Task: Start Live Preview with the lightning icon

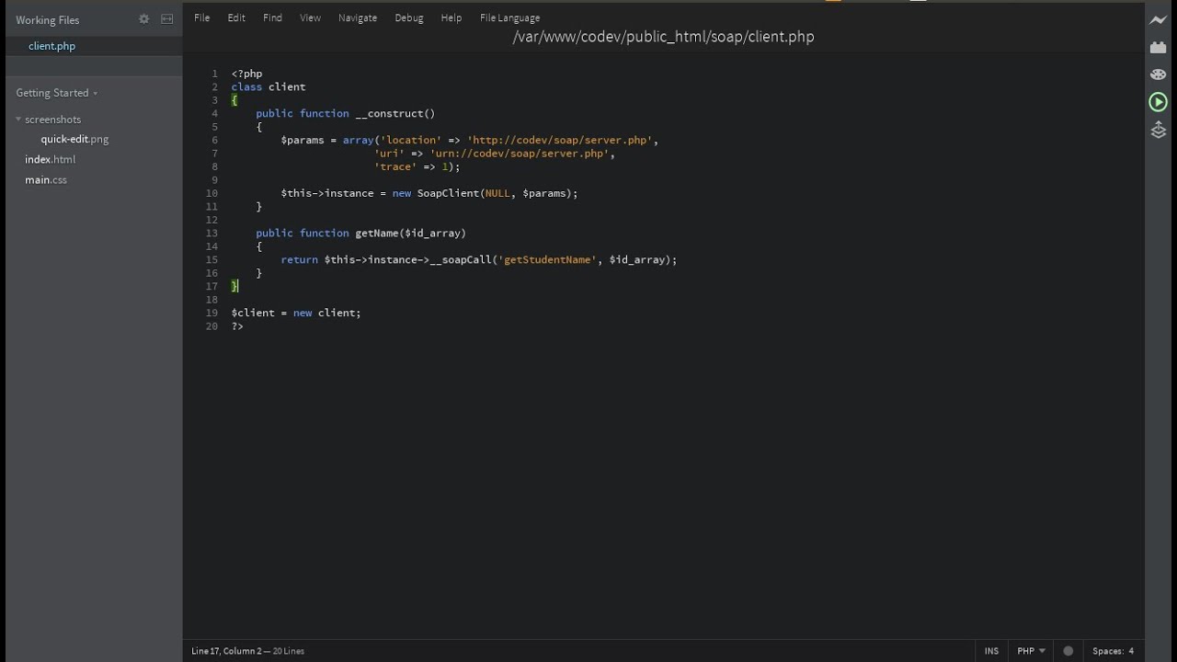Action: pyautogui.click(x=1159, y=20)
